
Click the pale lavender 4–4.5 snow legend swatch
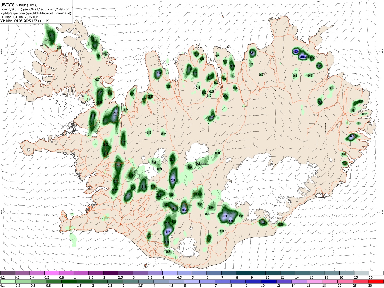[x=169, y=273]
